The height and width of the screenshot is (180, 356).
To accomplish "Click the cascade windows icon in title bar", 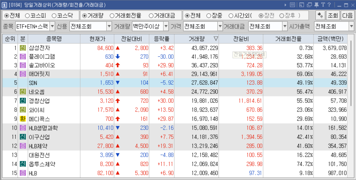I will point(309,5).
